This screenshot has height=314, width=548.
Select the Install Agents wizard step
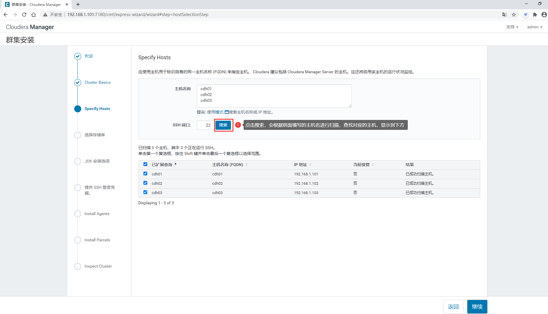97,214
